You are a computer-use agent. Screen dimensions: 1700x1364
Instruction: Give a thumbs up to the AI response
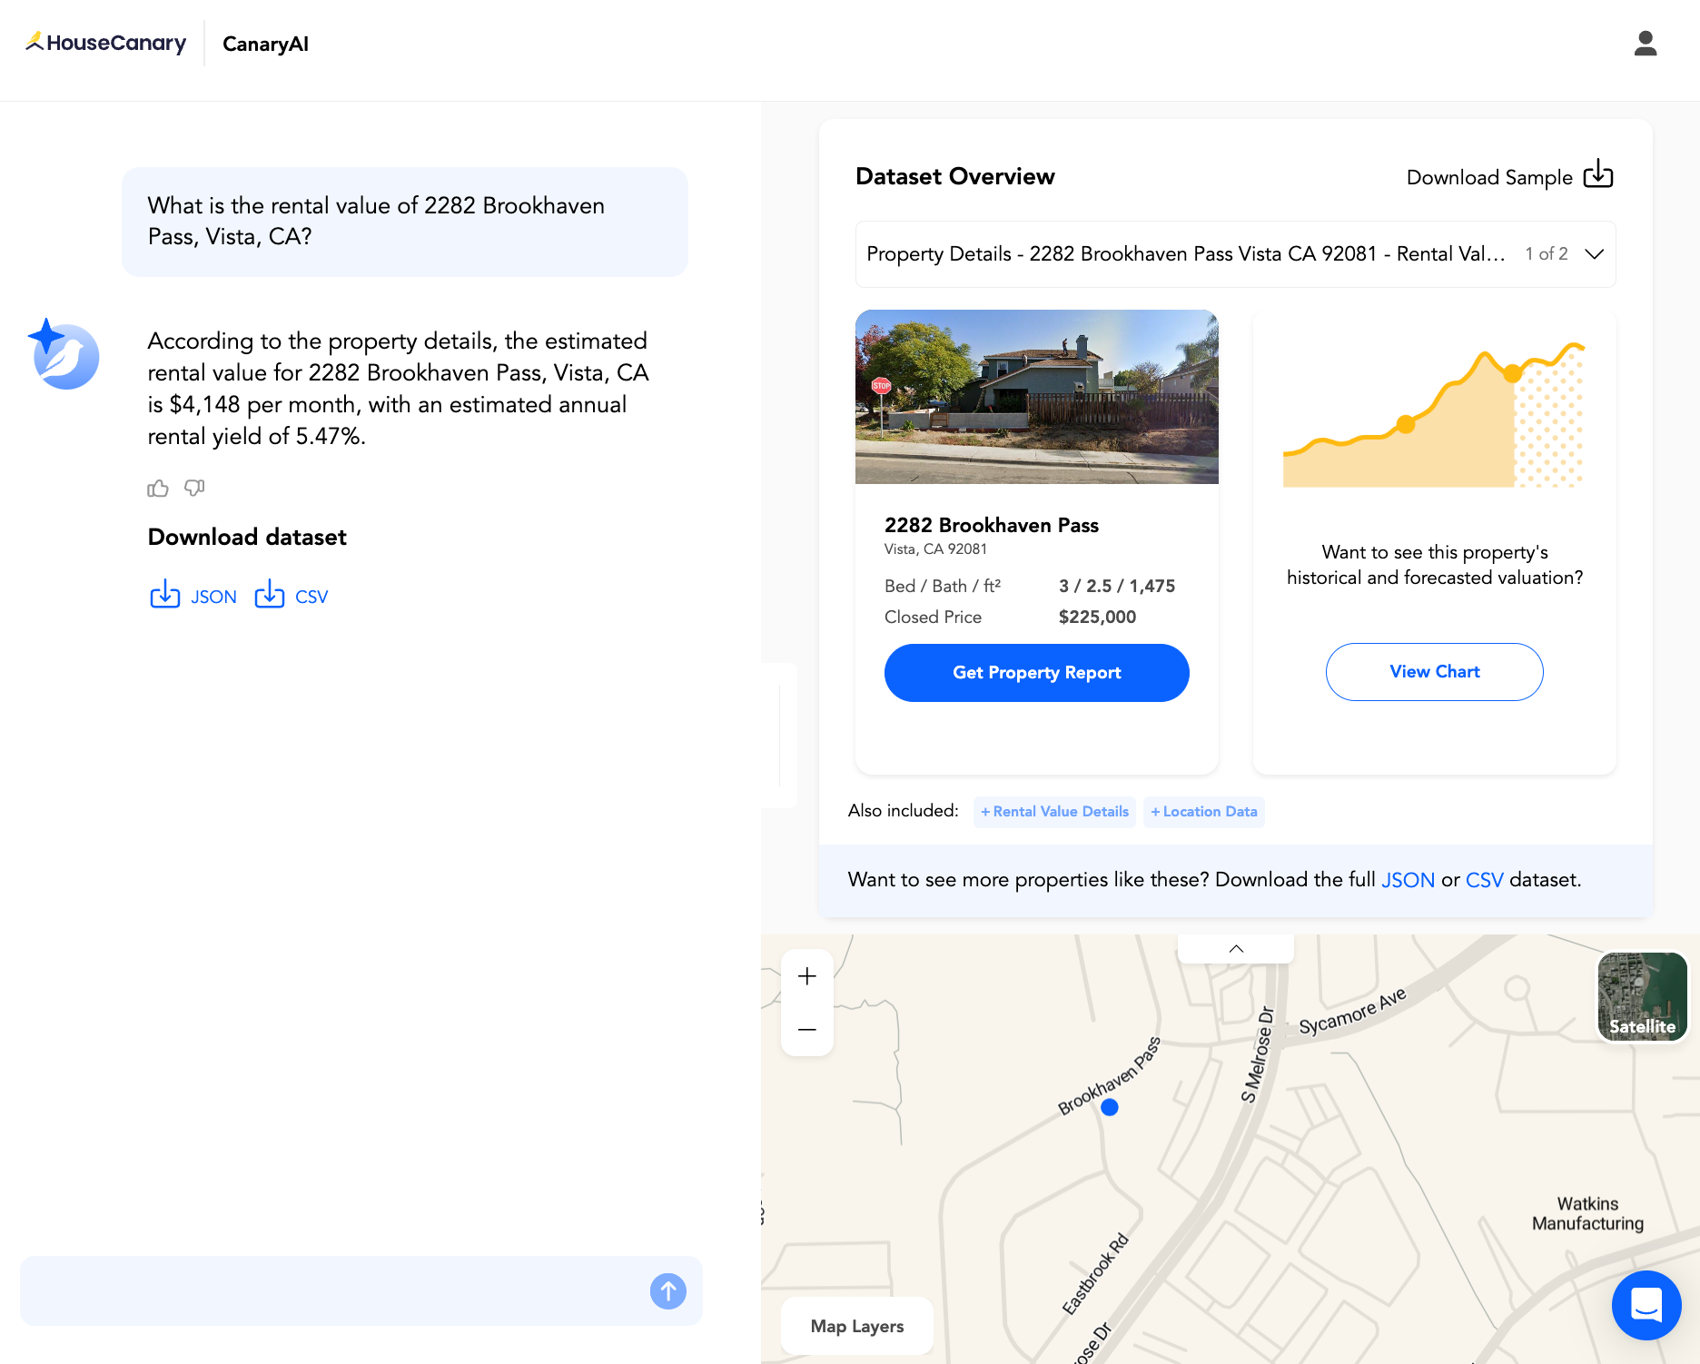tap(156, 488)
